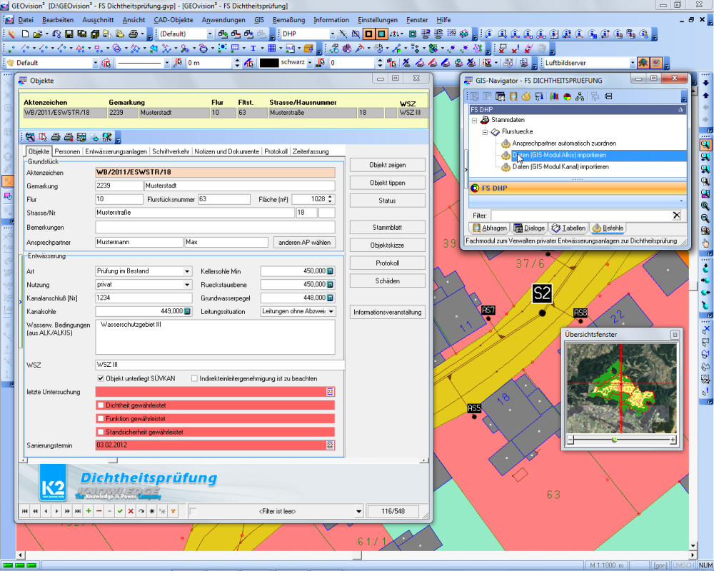The width and height of the screenshot is (714, 571).
Task: Open the Bearbeiten menu
Action: 58,20
